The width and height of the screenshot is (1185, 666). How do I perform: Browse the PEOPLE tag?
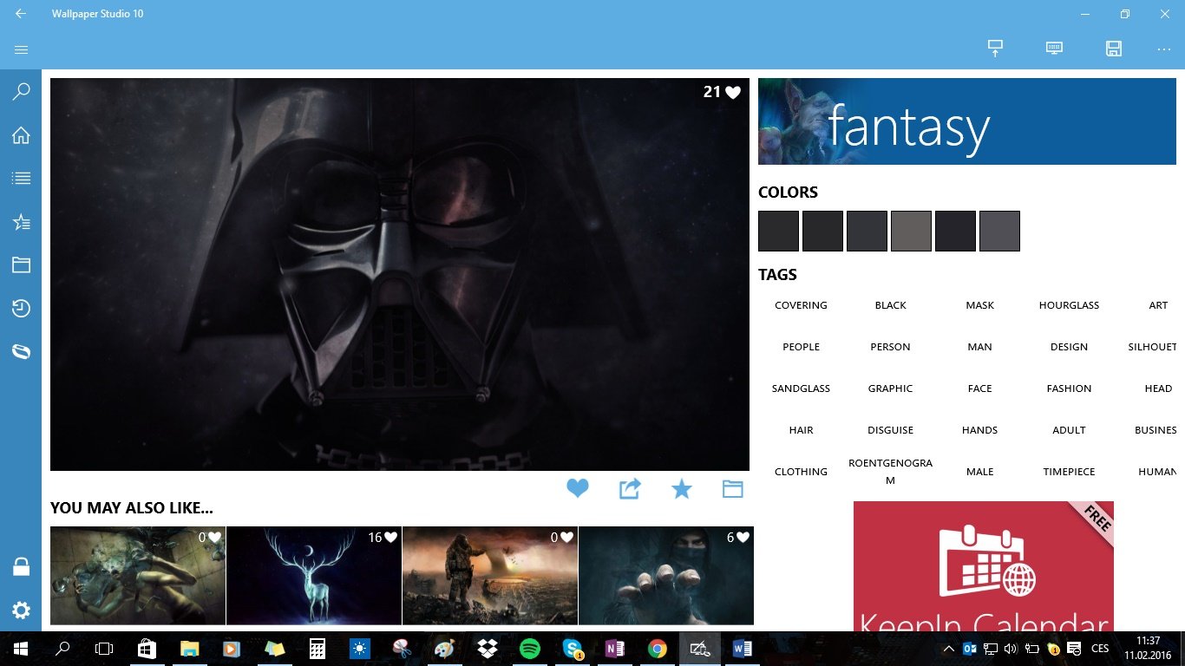(801, 347)
